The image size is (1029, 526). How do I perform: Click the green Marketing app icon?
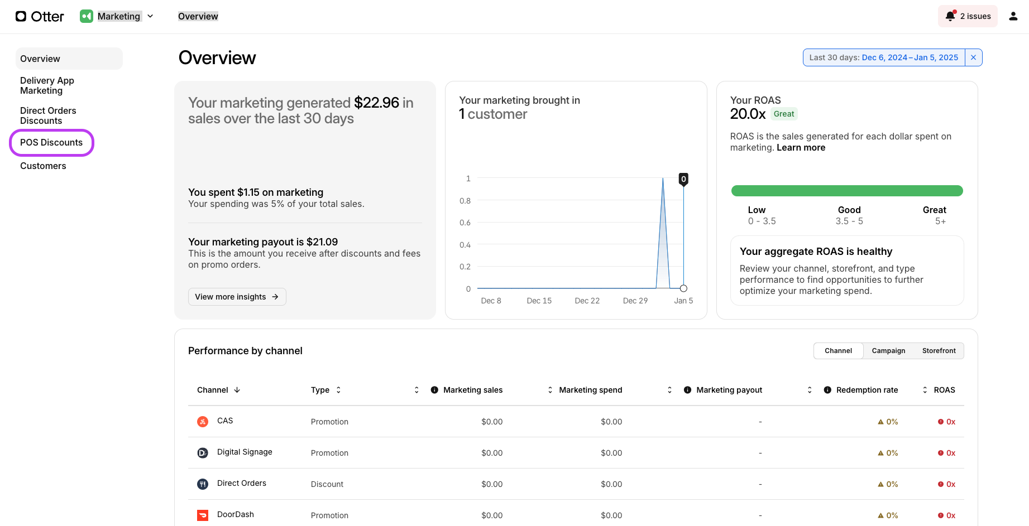[x=87, y=16]
